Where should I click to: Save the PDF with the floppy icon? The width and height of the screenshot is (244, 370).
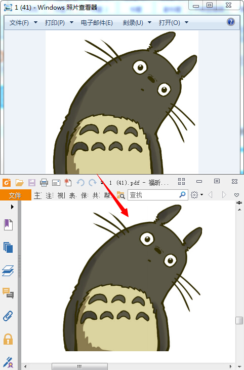(32, 182)
